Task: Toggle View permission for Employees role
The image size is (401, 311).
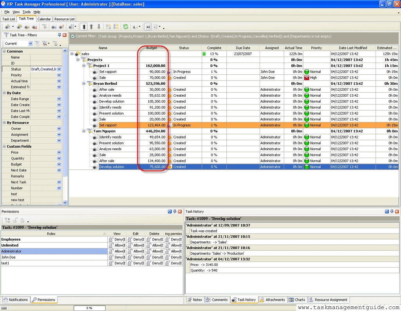Action: click(117, 239)
